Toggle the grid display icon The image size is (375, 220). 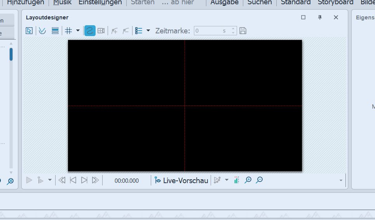tap(68, 31)
